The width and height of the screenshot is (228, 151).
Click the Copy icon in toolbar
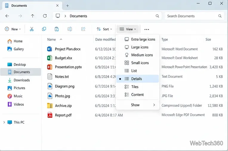coord(44,29)
